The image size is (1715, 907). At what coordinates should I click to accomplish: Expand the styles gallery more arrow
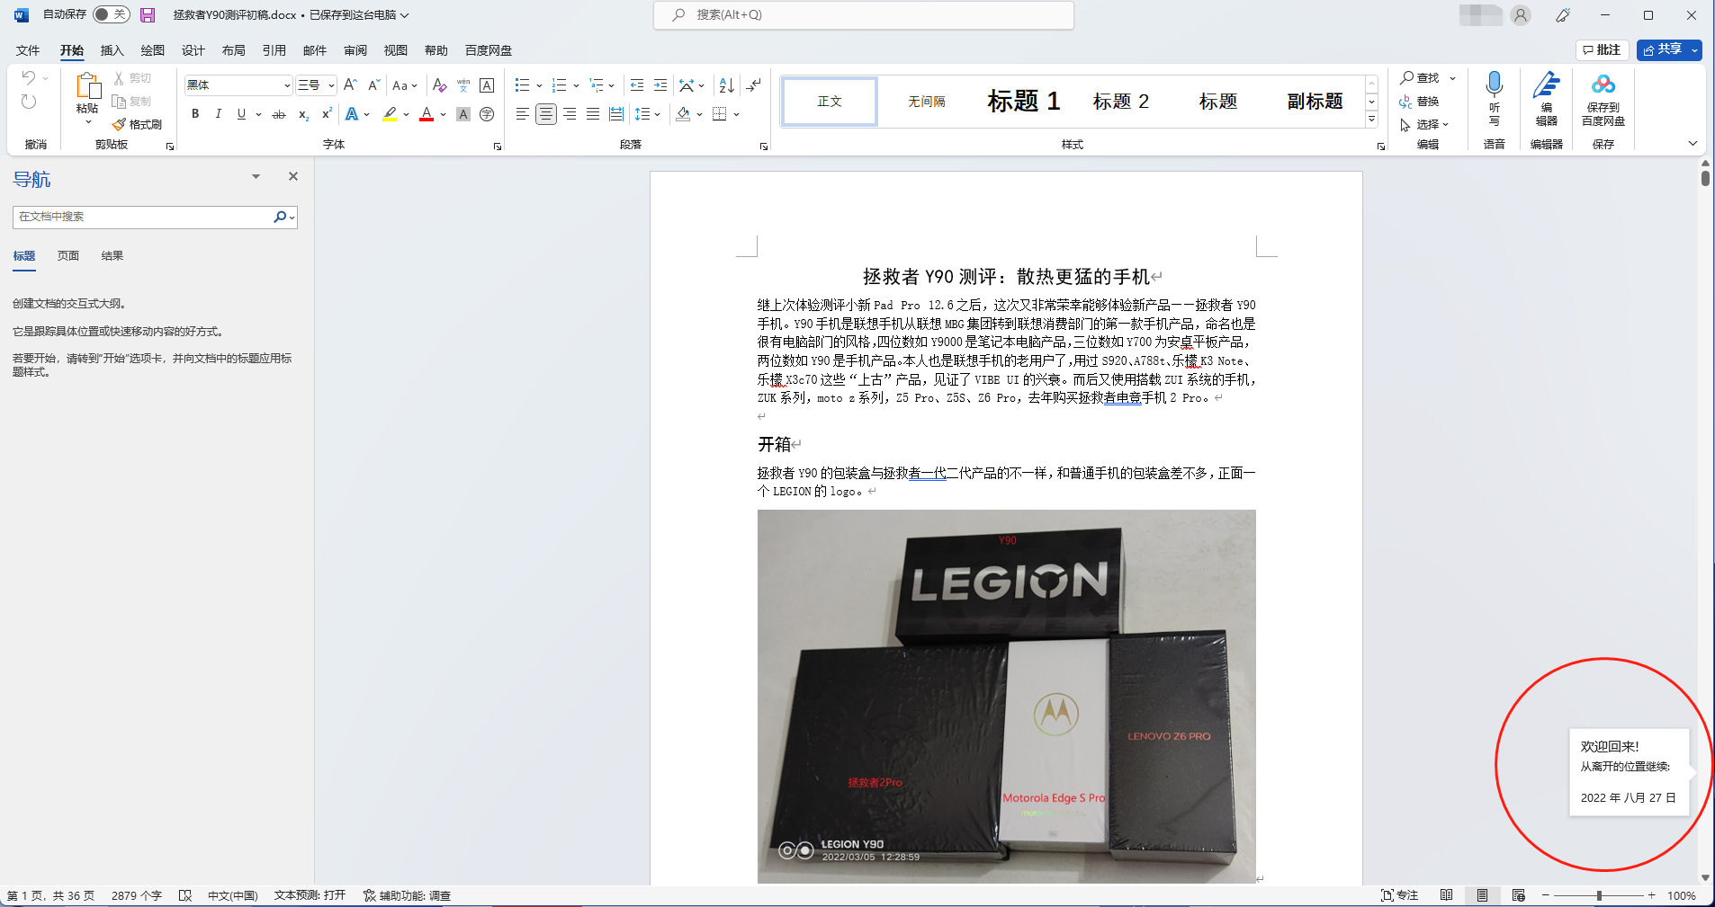1371,119
